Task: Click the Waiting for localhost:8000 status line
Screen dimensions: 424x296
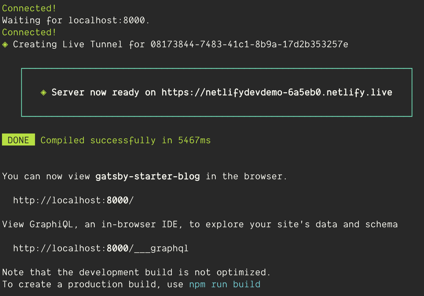Action: pos(75,20)
